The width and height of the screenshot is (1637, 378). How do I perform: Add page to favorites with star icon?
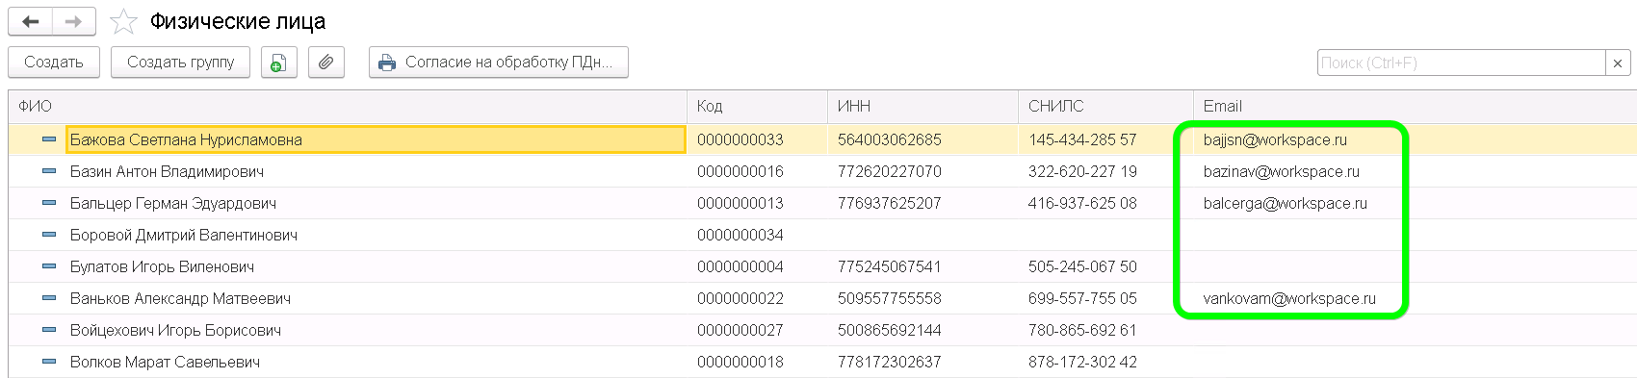[123, 21]
